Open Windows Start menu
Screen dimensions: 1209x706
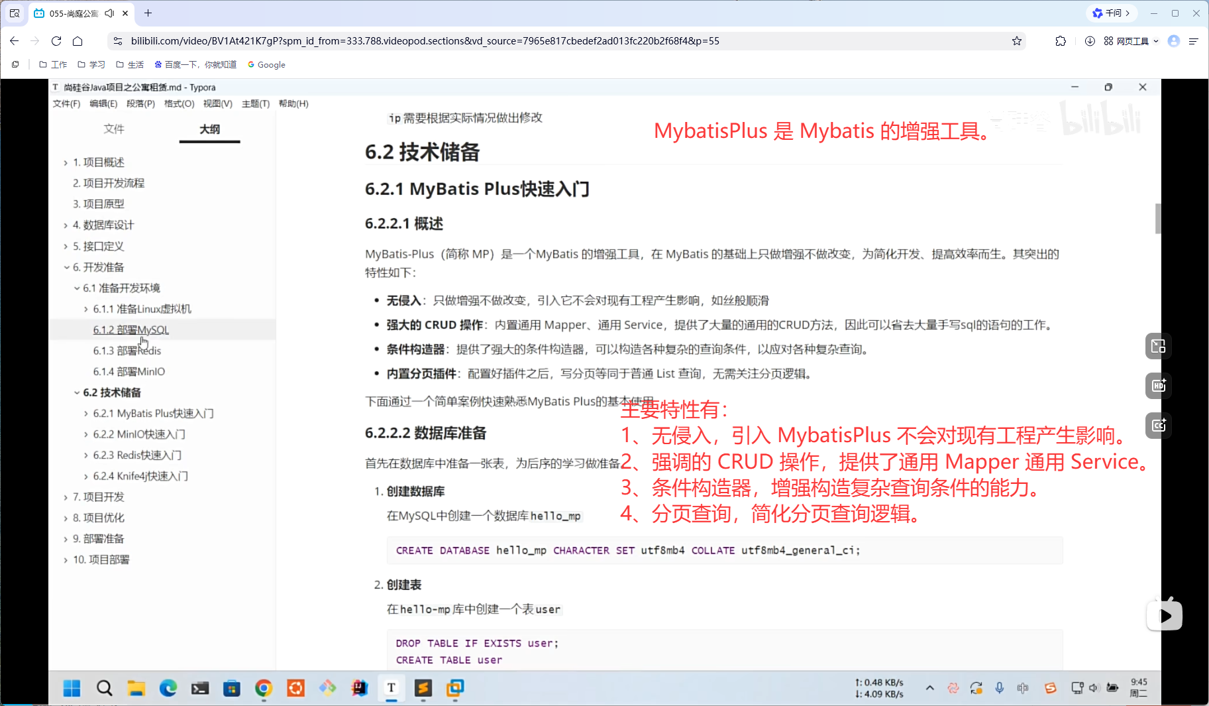pos(72,689)
